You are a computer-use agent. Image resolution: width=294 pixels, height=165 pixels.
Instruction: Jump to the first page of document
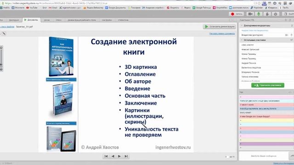pyautogui.click(x=106, y=156)
